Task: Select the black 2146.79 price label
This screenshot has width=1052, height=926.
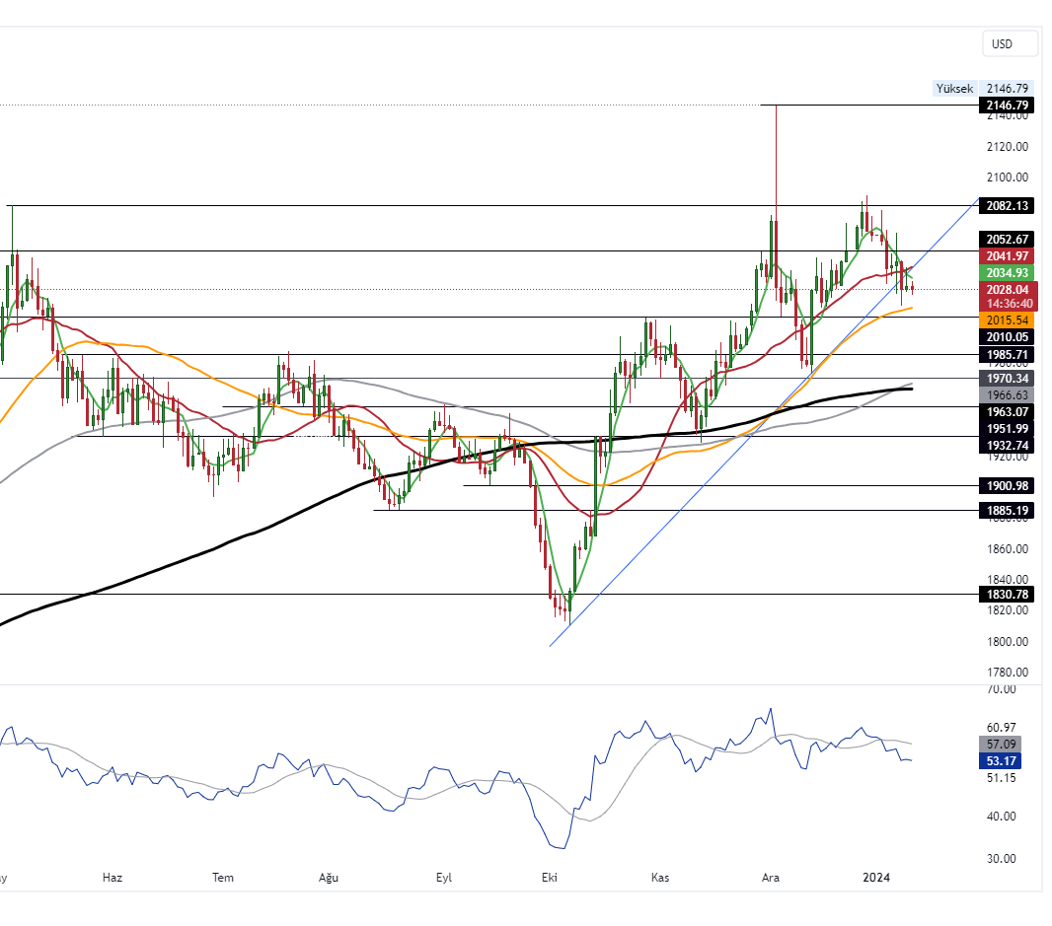Action: pos(1006,106)
